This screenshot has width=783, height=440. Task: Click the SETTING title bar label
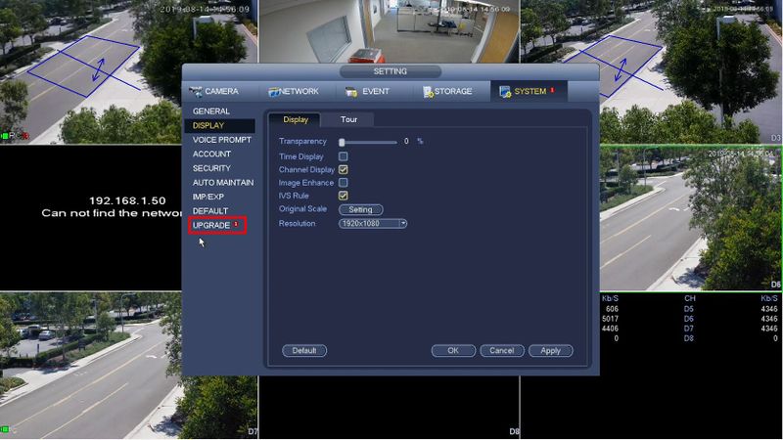pyautogui.click(x=390, y=71)
